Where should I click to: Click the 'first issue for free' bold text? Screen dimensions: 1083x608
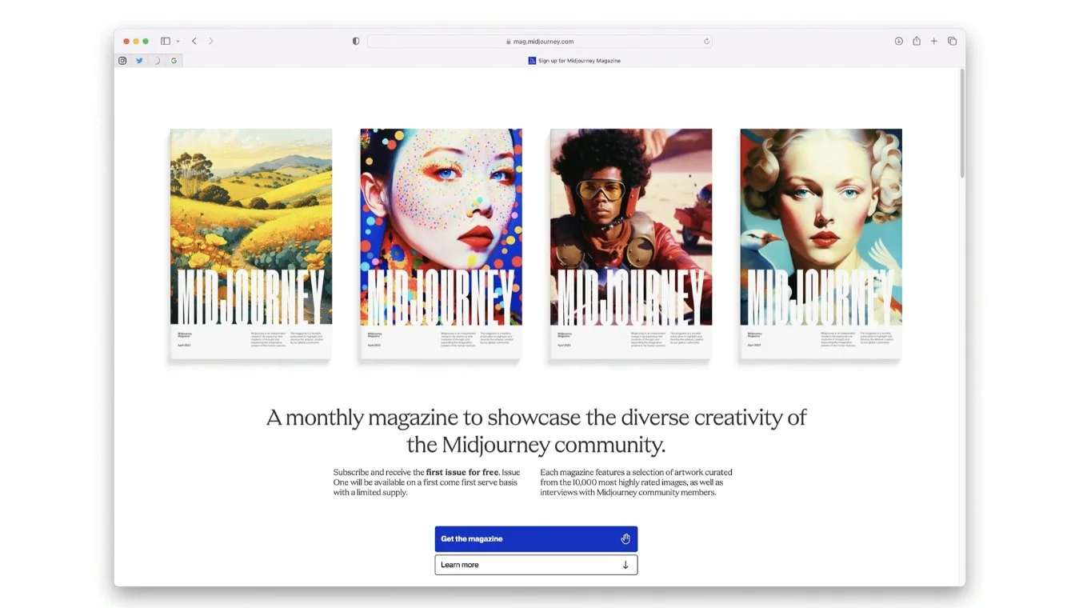(x=462, y=472)
